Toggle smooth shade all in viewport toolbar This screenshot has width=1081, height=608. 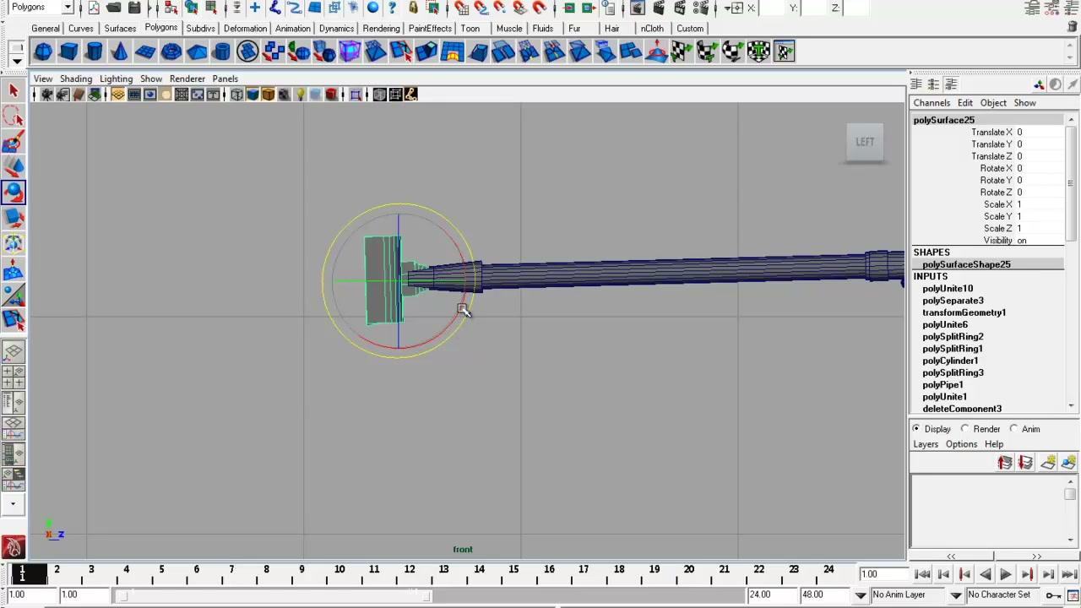click(x=253, y=95)
